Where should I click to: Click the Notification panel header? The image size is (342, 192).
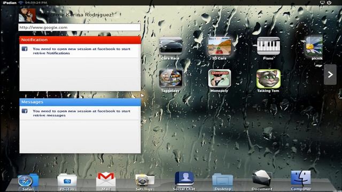[x=80, y=40]
